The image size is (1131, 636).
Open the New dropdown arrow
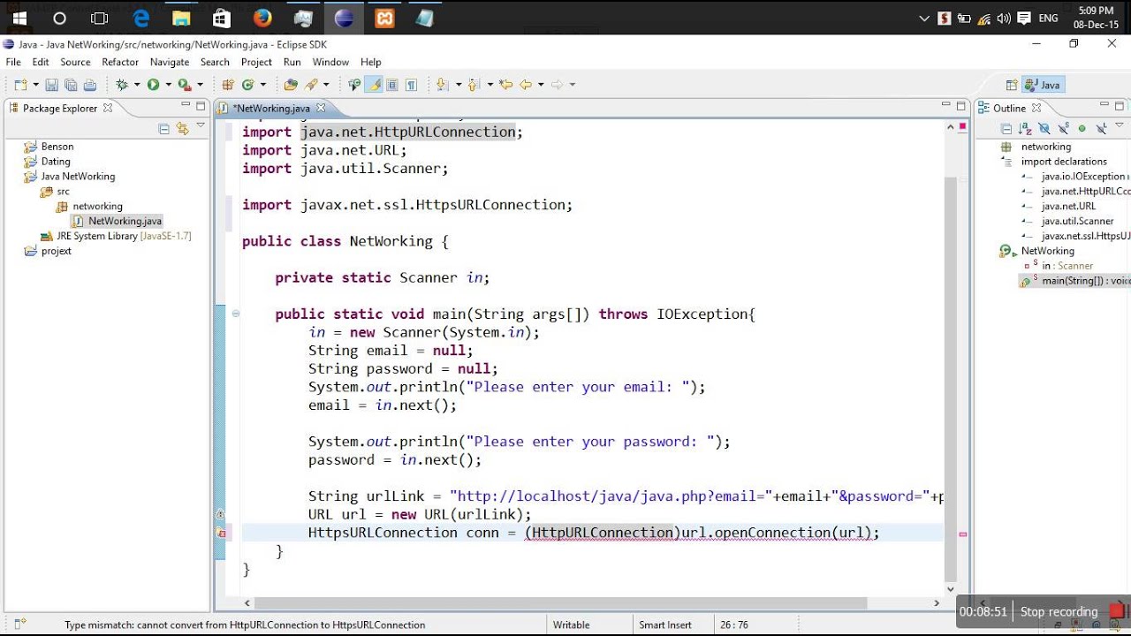[35, 85]
